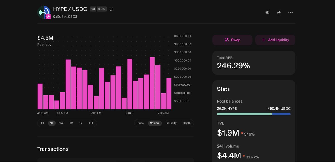The height and width of the screenshot is (162, 335).
Task: Click the first volume bar at 4:05 AM
Action: pos(40,96)
